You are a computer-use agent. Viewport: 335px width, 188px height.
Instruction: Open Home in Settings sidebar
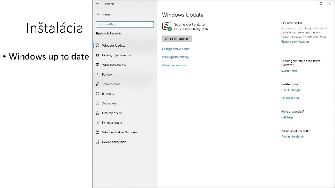pos(106,15)
